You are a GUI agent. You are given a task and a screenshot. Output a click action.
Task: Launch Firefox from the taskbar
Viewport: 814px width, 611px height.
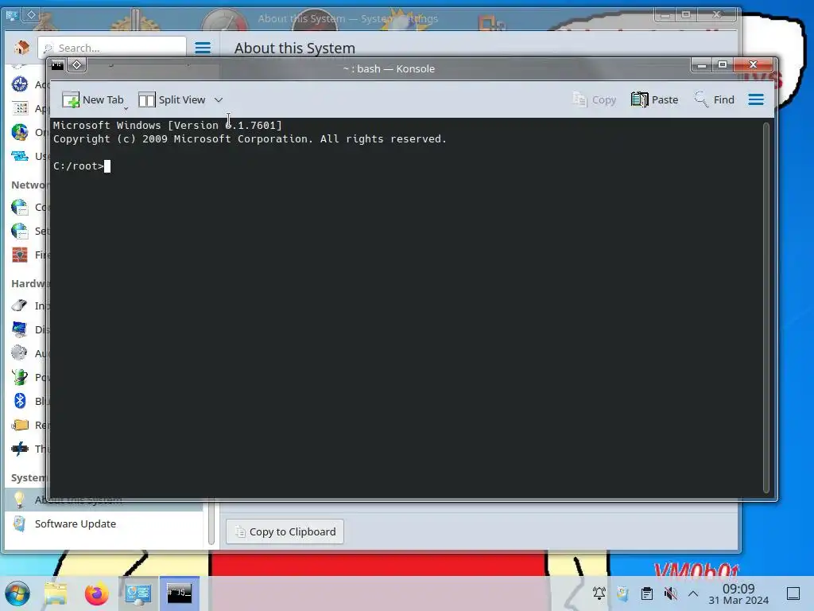coord(96,593)
